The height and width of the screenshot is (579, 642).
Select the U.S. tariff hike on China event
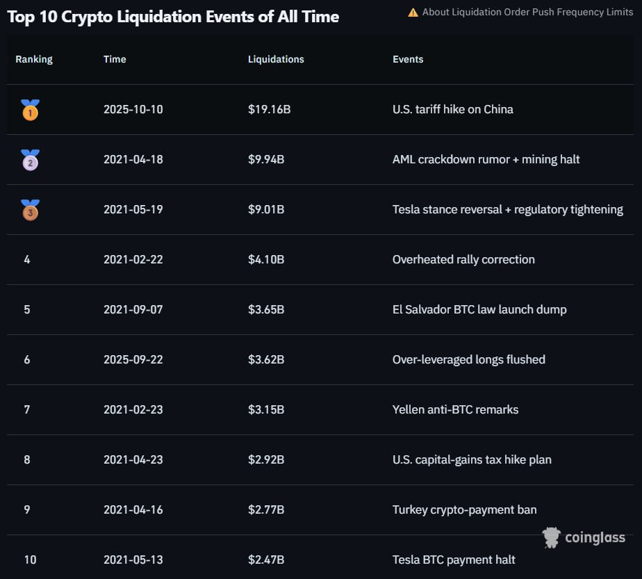[453, 109]
